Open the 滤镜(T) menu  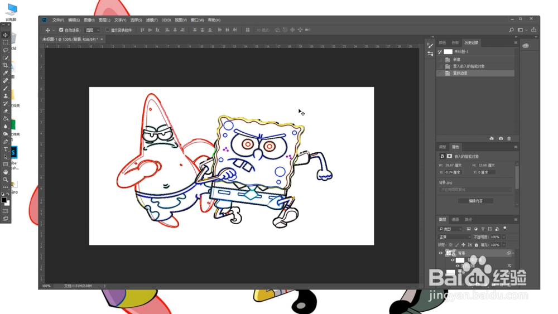152,20
